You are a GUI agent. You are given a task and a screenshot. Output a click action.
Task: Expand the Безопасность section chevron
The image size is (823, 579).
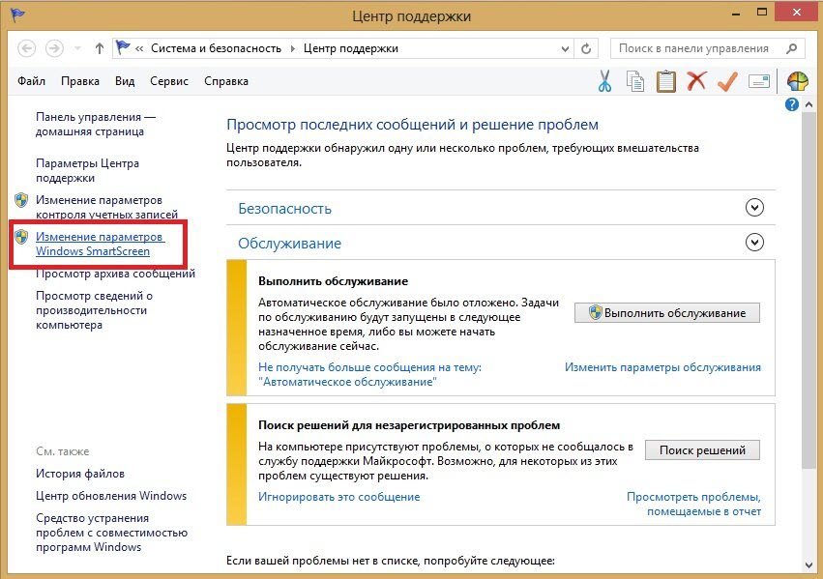755,208
